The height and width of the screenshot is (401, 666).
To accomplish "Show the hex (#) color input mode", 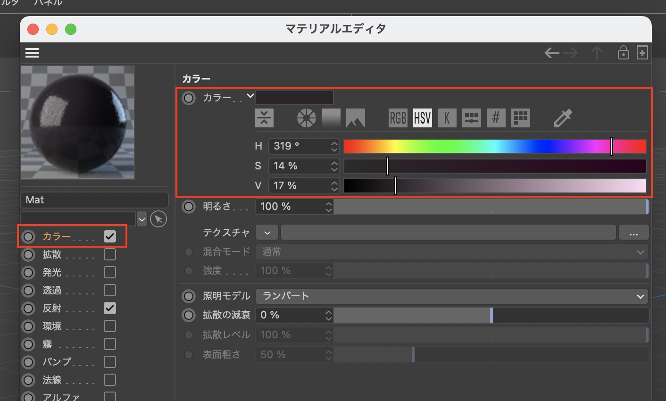I will point(496,118).
